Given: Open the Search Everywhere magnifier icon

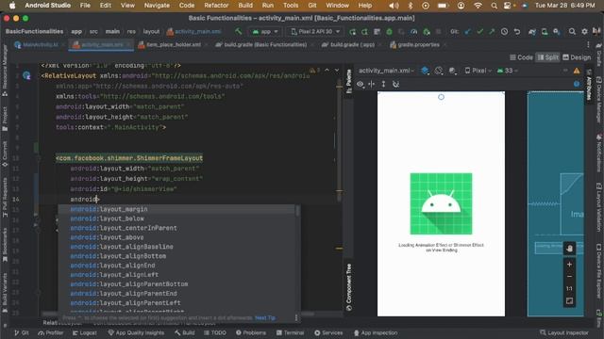Looking at the screenshot, I should [x=572, y=32].
